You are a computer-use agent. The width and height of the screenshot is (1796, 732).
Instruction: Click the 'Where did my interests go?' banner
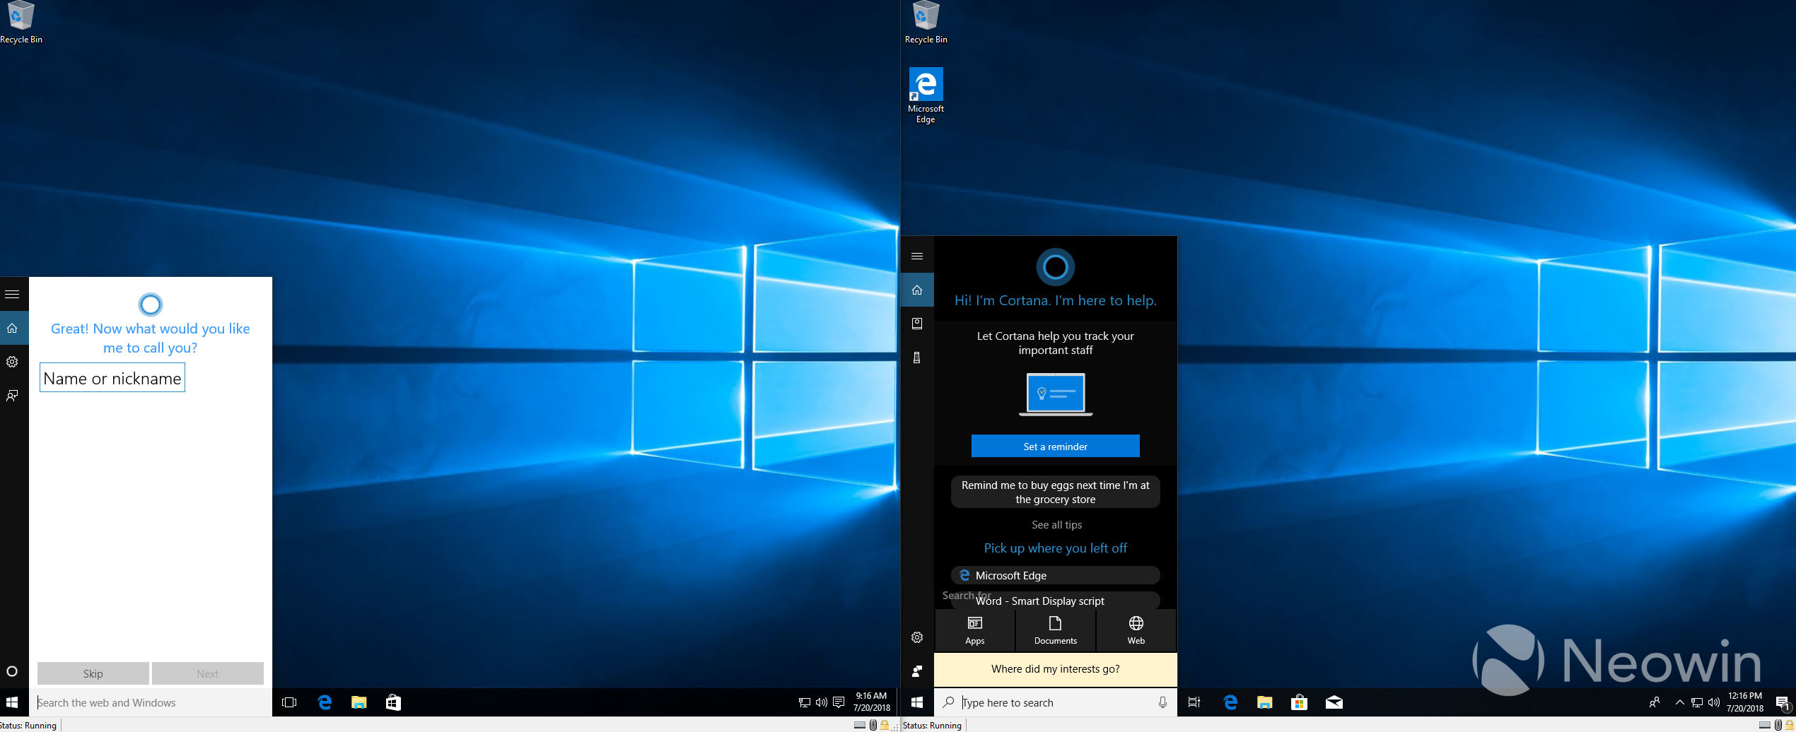point(1055,669)
